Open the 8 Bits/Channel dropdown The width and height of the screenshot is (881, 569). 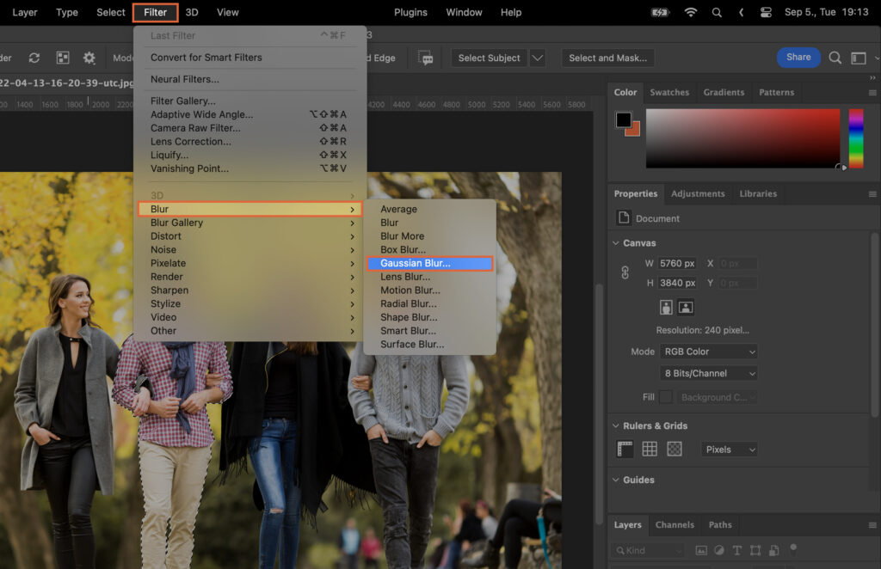pos(707,373)
